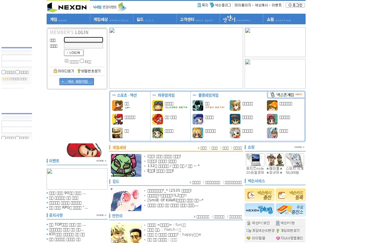Open the 쇼핑 SHOPPING menu
390x243 pixels.
click(284, 19)
